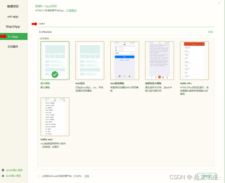This screenshot has height=183, width=225.
Task: Select the mui项目 template thumbnail
Action: pyautogui.click(x=90, y=60)
